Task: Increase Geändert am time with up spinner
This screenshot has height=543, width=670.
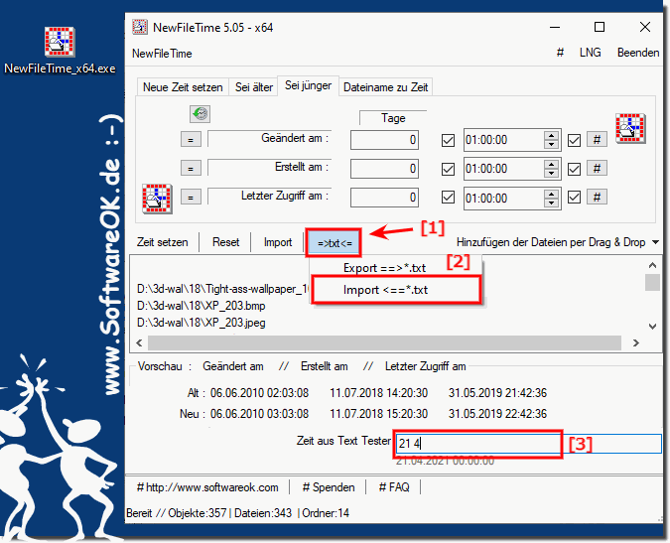Action: (551, 136)
